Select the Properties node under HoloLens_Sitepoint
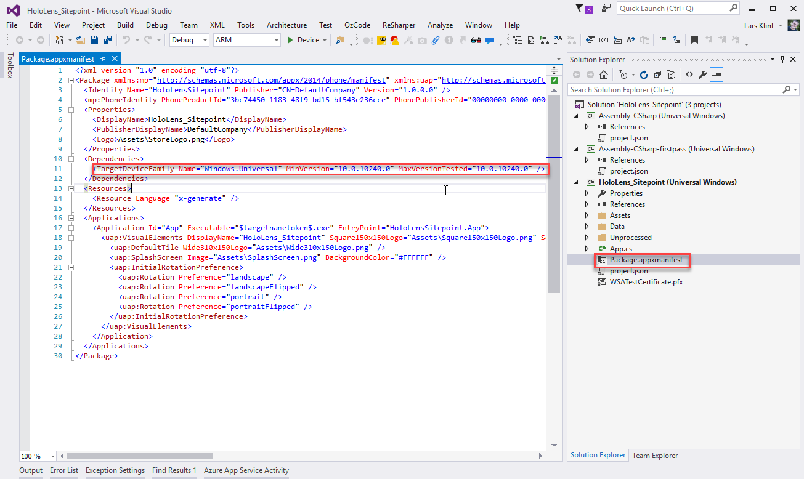 coord(626,193)
